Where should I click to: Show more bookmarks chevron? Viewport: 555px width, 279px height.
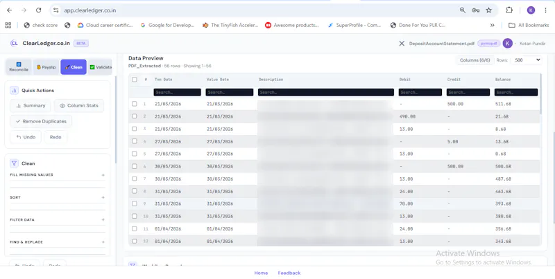[492, 25]
